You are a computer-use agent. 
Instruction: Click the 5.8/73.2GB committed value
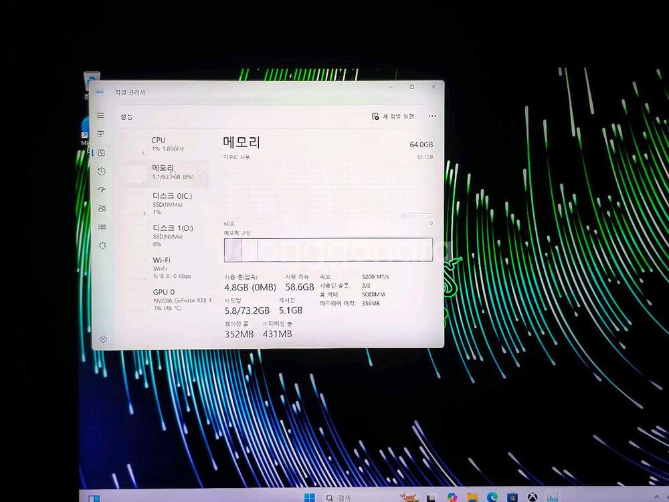pos(247,311)
